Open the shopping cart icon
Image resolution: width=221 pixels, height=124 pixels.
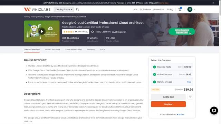tap(180, 9)
